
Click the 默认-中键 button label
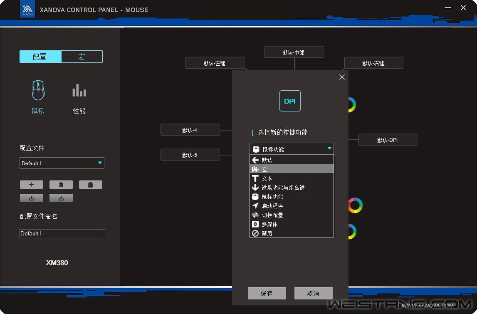(x=294, y=52)
